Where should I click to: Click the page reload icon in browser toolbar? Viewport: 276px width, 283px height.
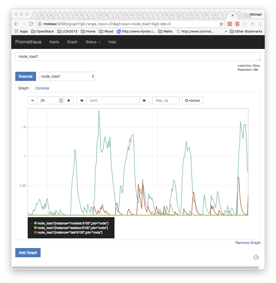tap(31, 24)
